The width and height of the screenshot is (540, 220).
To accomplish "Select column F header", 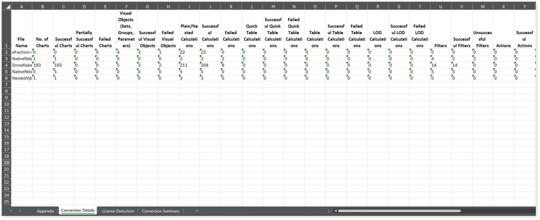I will coord(126,7).
